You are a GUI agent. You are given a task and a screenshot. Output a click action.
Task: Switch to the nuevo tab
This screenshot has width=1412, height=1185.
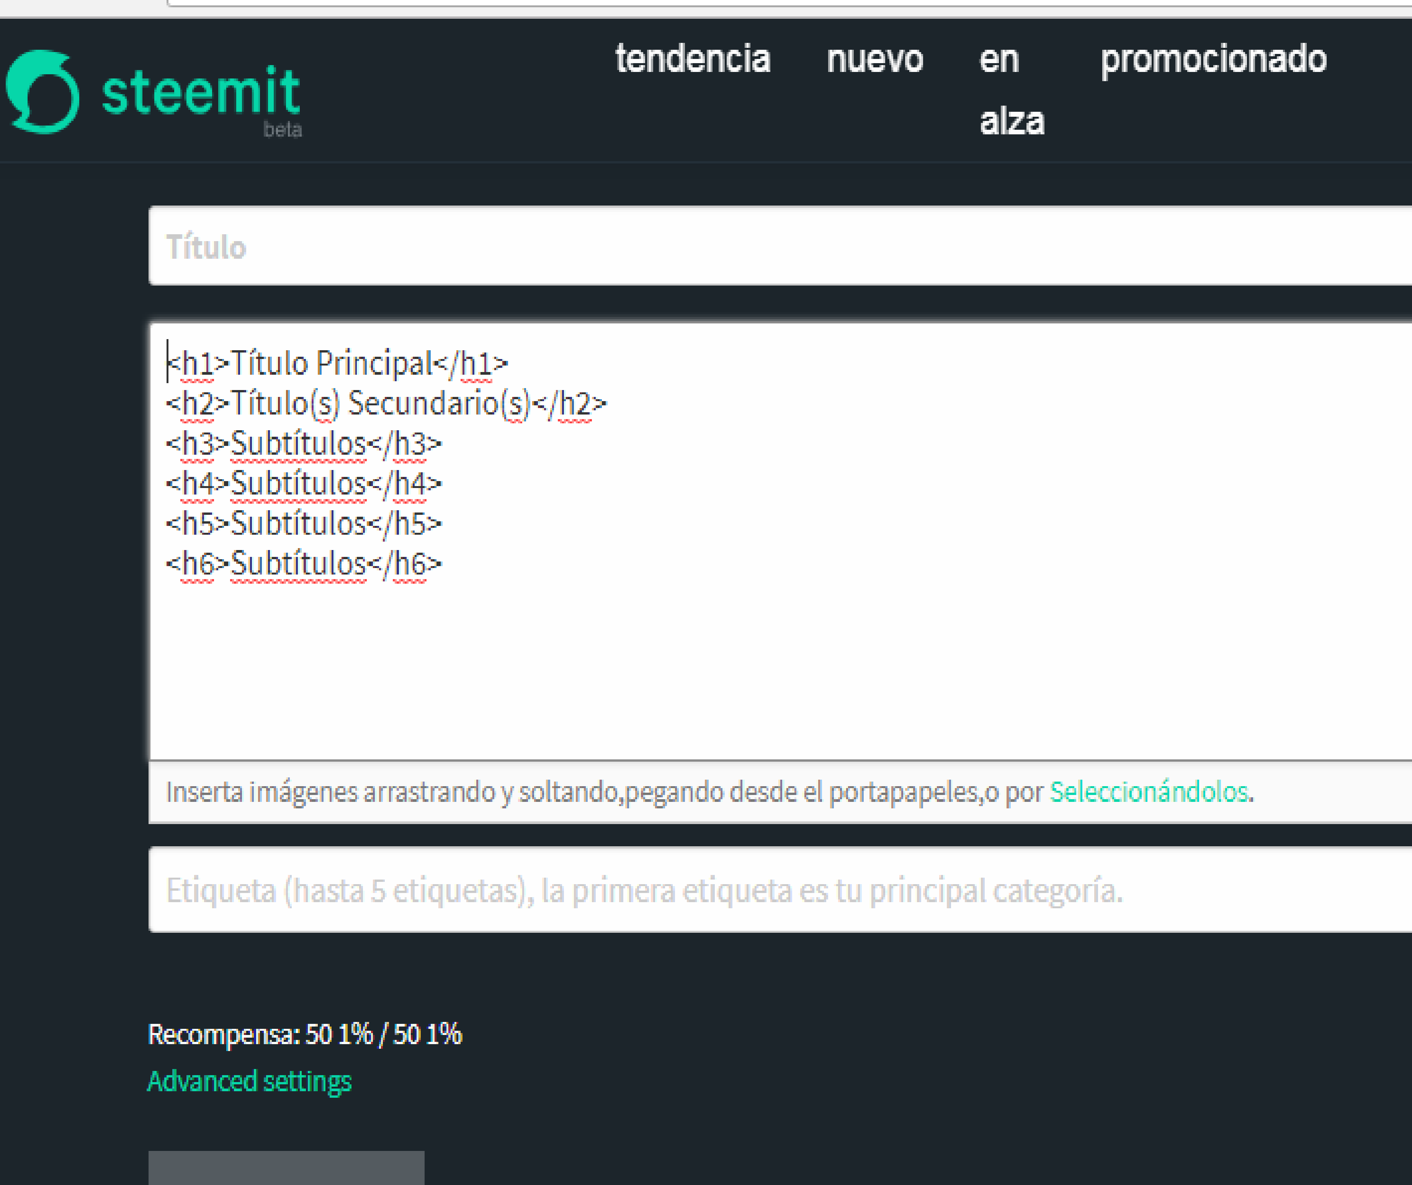875,59
